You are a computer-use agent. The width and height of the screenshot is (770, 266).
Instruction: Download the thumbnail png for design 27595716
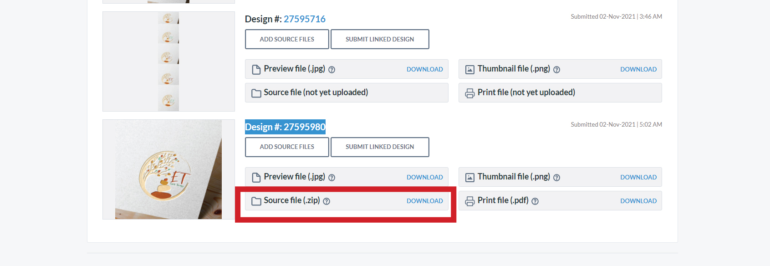638,69
